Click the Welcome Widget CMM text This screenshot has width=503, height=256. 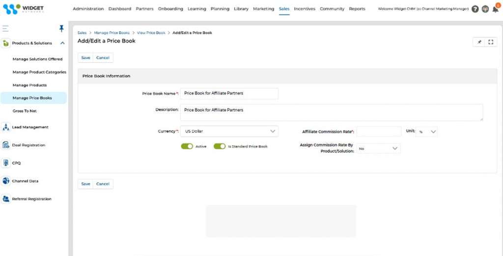click(x=423, y=9)
